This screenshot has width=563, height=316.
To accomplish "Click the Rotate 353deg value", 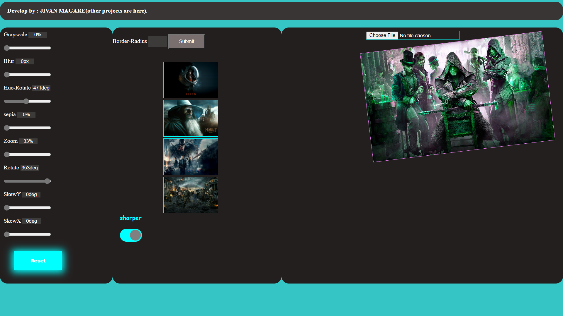I will tap(30, 168).
